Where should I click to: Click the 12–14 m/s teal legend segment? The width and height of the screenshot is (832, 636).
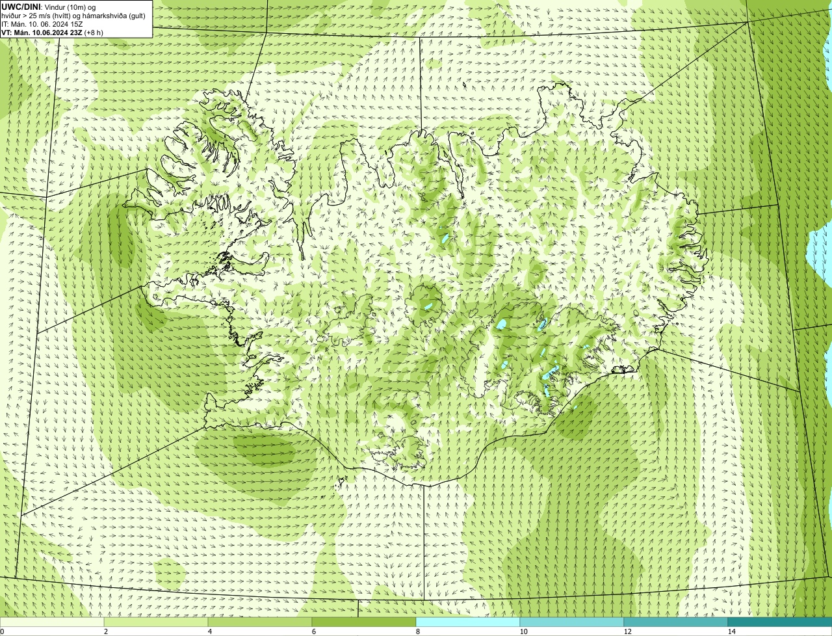click(x=676, y=622)
